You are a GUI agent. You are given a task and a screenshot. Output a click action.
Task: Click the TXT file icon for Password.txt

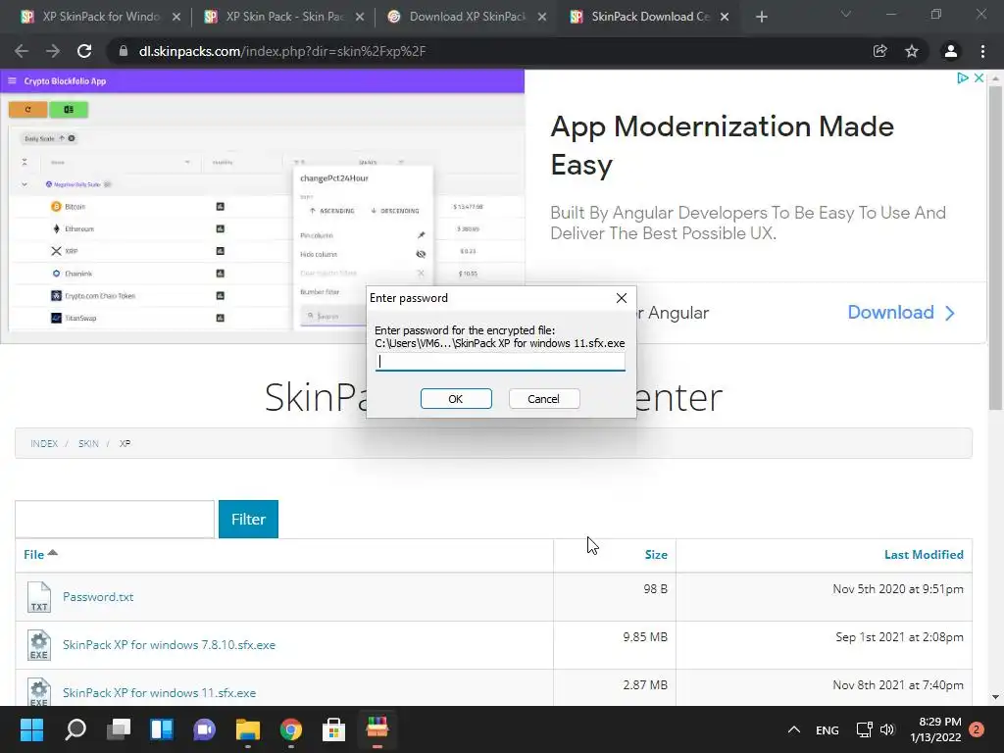click(x=39, y=597)
